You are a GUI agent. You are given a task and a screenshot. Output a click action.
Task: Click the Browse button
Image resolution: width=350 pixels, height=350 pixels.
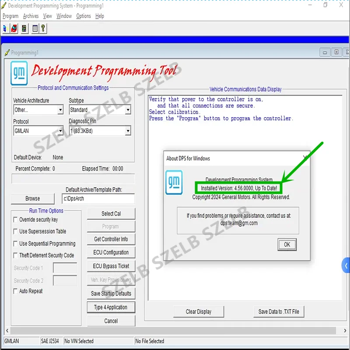click(x=32, y=199)
